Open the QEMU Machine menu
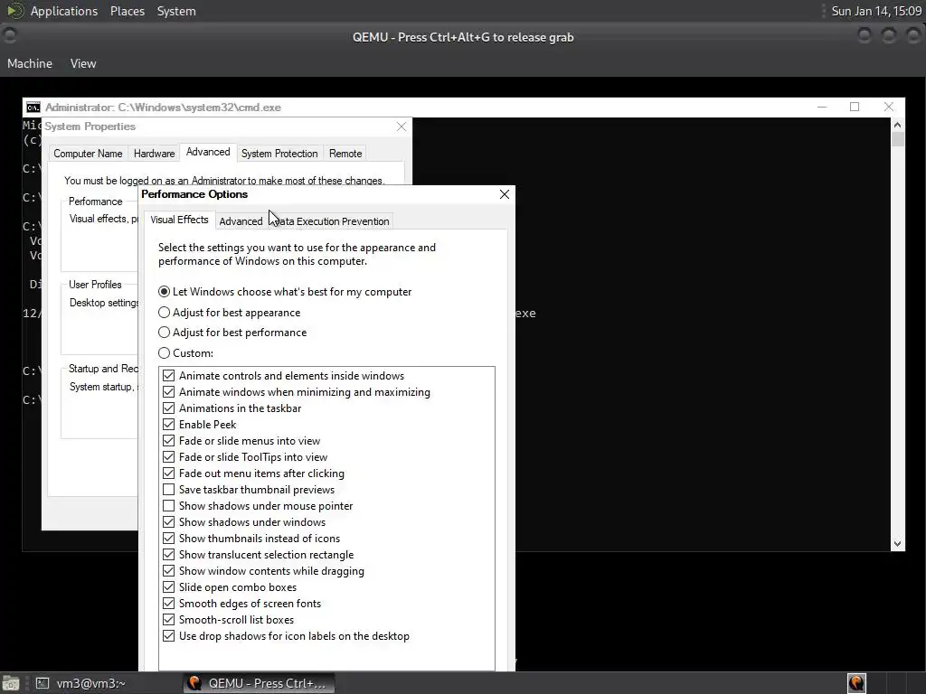This screenshot has height=694, width=926. [x=30, y=63]
